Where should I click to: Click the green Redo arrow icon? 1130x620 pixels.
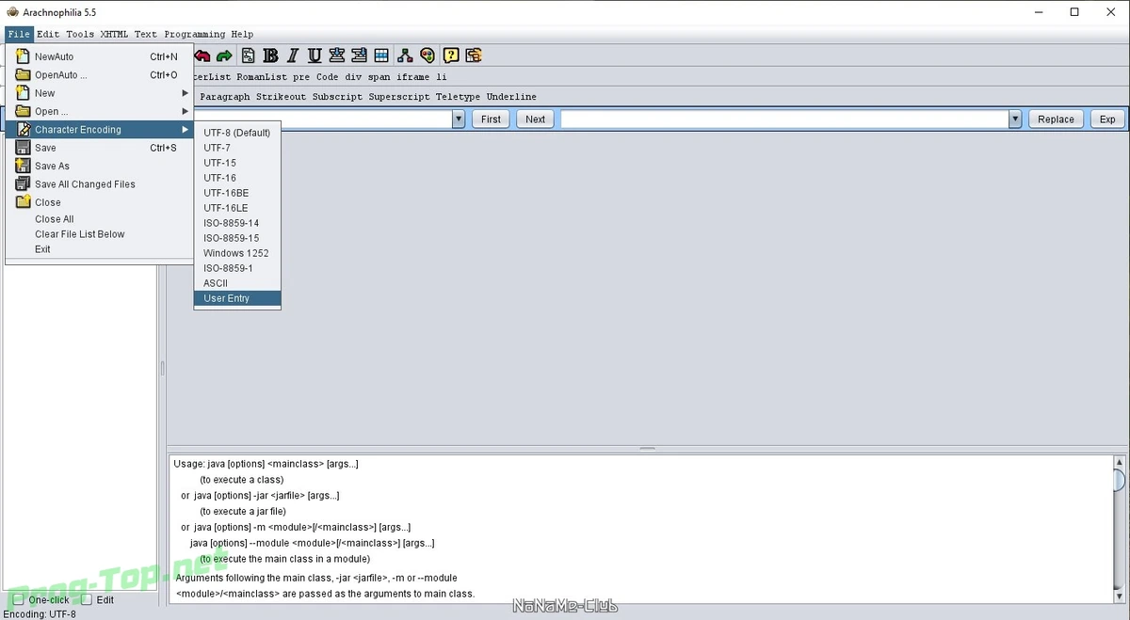(224, 56)
